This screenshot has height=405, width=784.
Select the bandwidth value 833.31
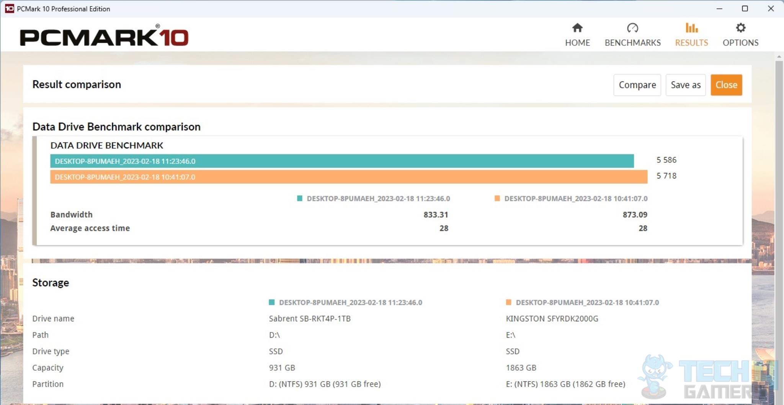[x=436, y=215]
